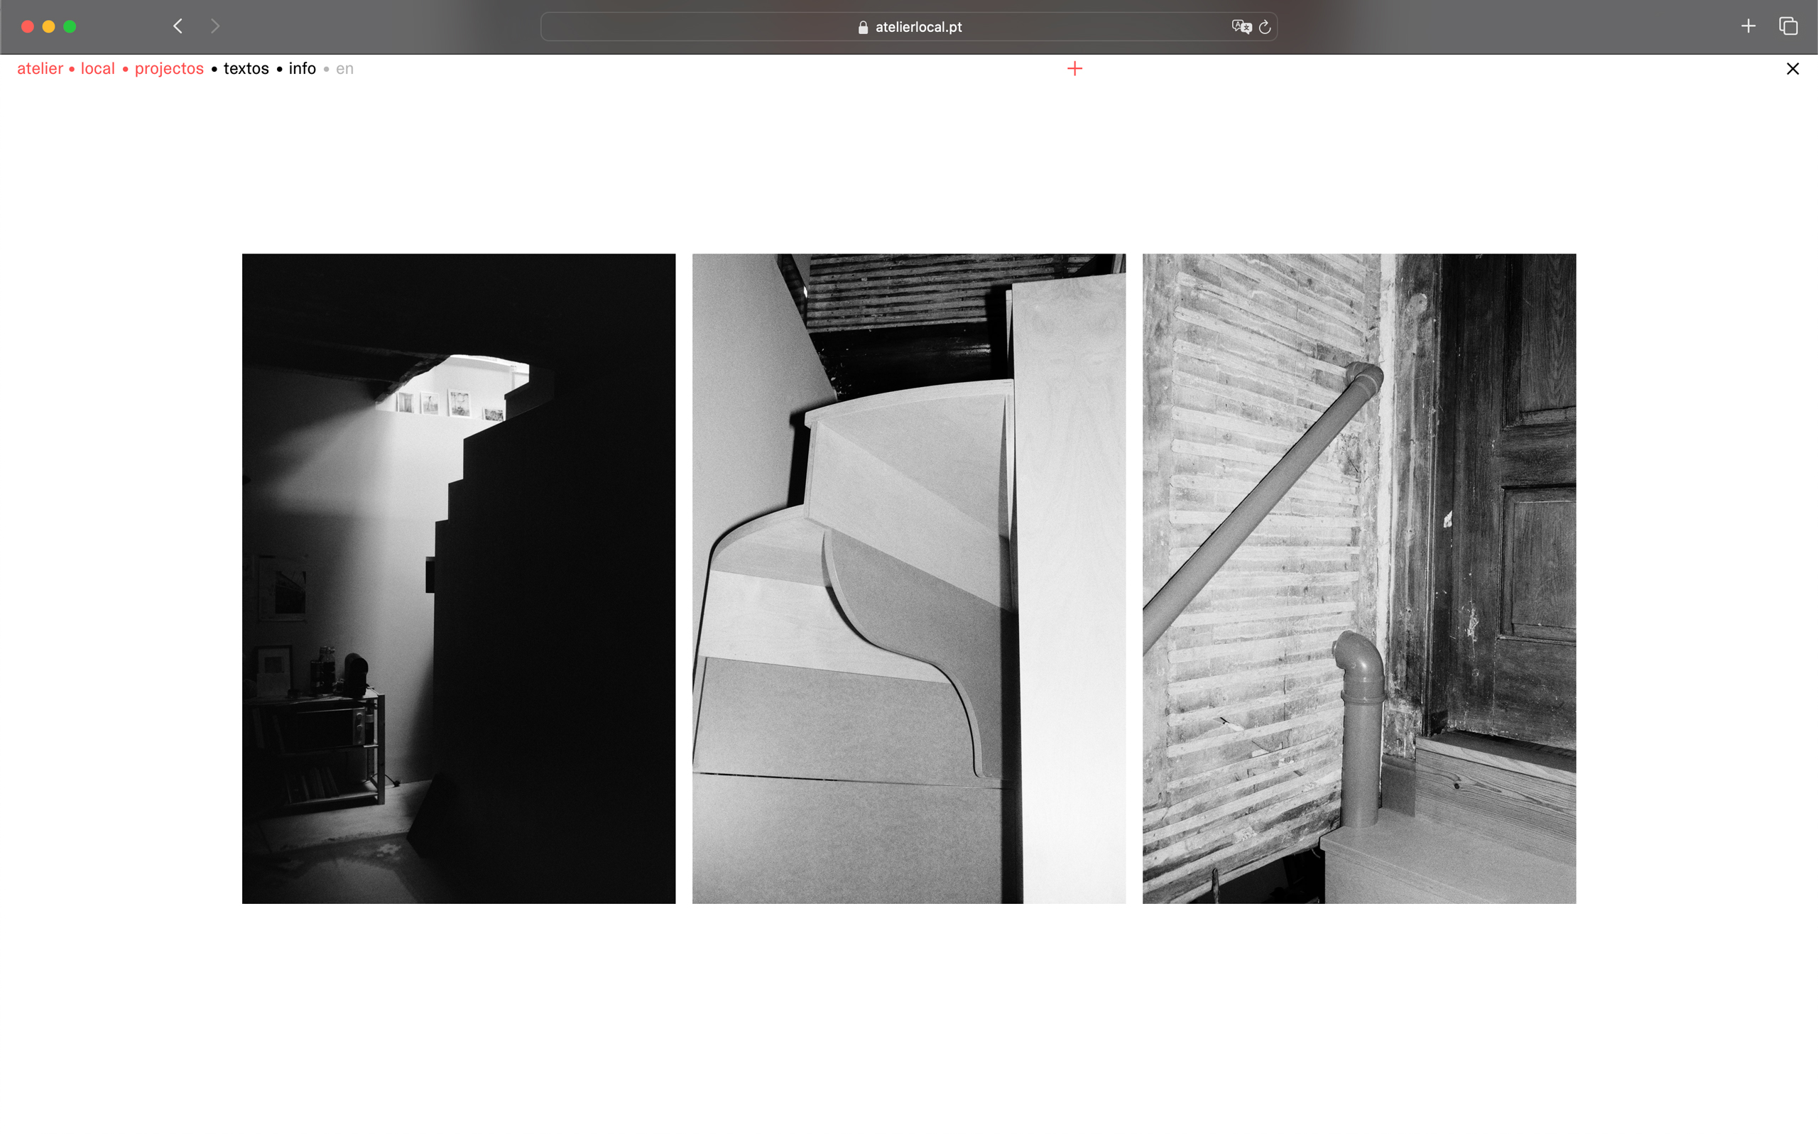Click the browser forward arrow
The width and height of the screenshot is (1818, 1134).
[x=215, y=26]
